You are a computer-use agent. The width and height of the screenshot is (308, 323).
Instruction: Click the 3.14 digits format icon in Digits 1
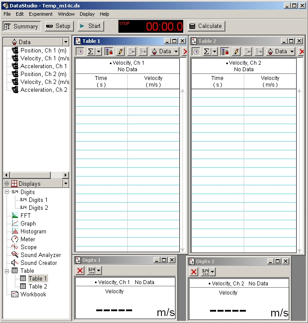[91, 271]
